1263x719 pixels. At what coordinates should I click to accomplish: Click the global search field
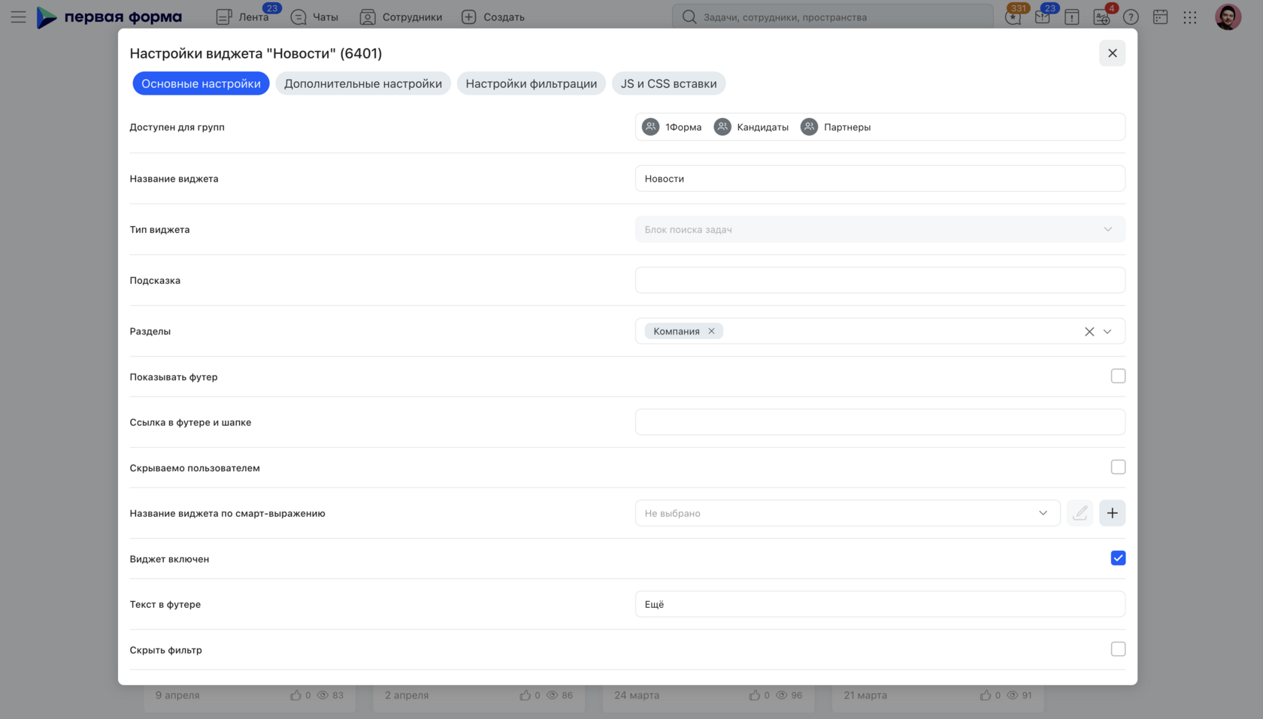click(x=832, y=17)
